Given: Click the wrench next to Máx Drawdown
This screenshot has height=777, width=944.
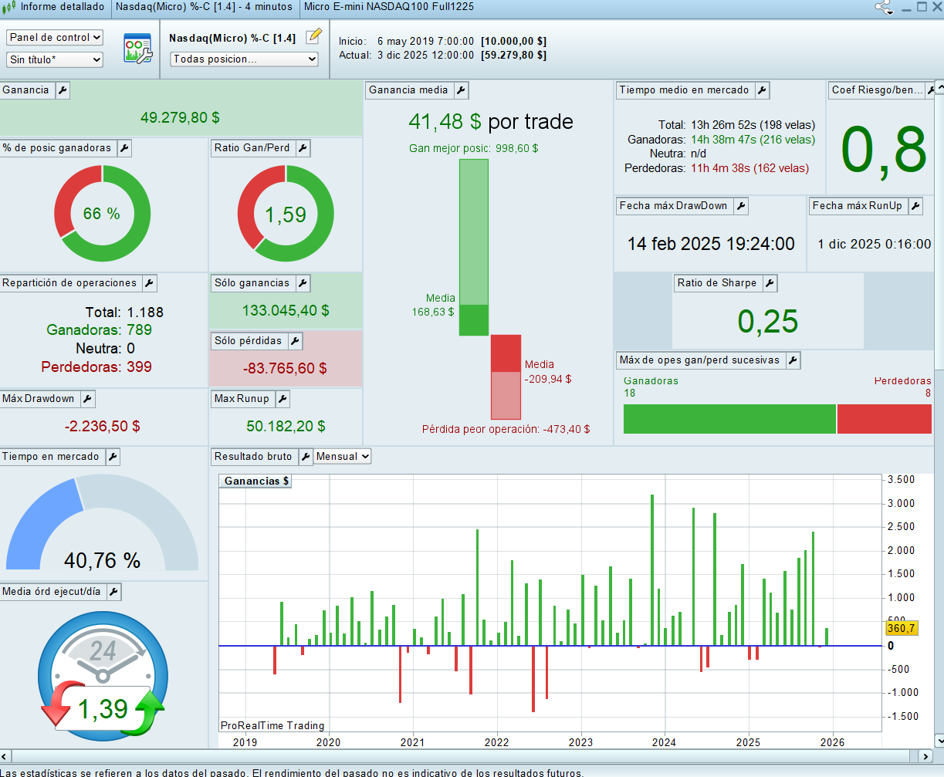Looking at the screenshot, I should [x=87, y=399].
